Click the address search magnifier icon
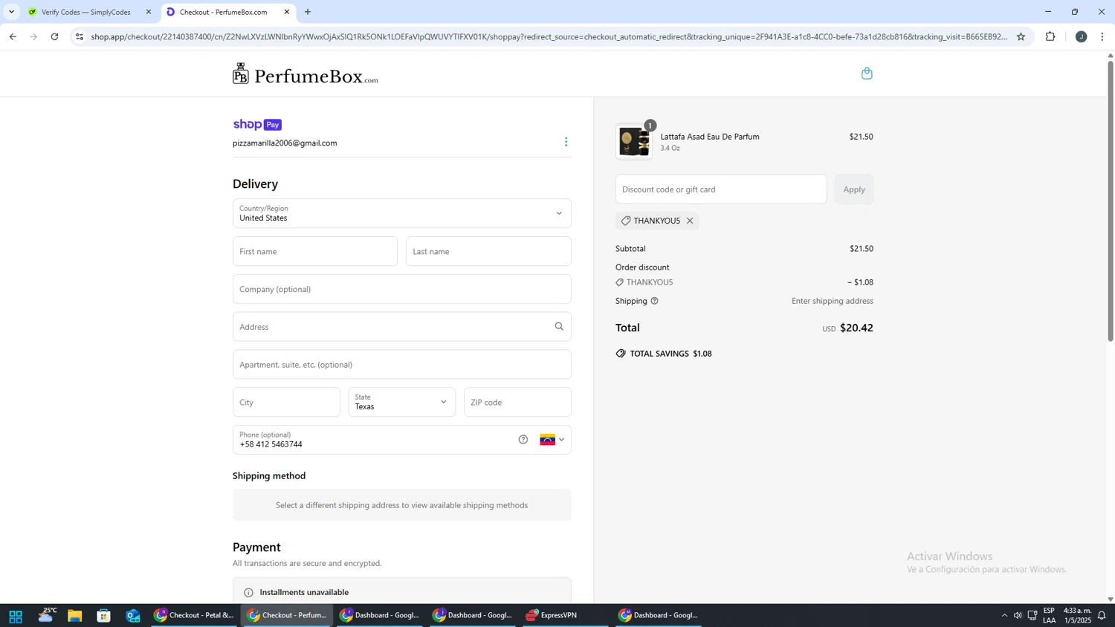The height and width of the screenshot is (627, 1115). [559, 326]
